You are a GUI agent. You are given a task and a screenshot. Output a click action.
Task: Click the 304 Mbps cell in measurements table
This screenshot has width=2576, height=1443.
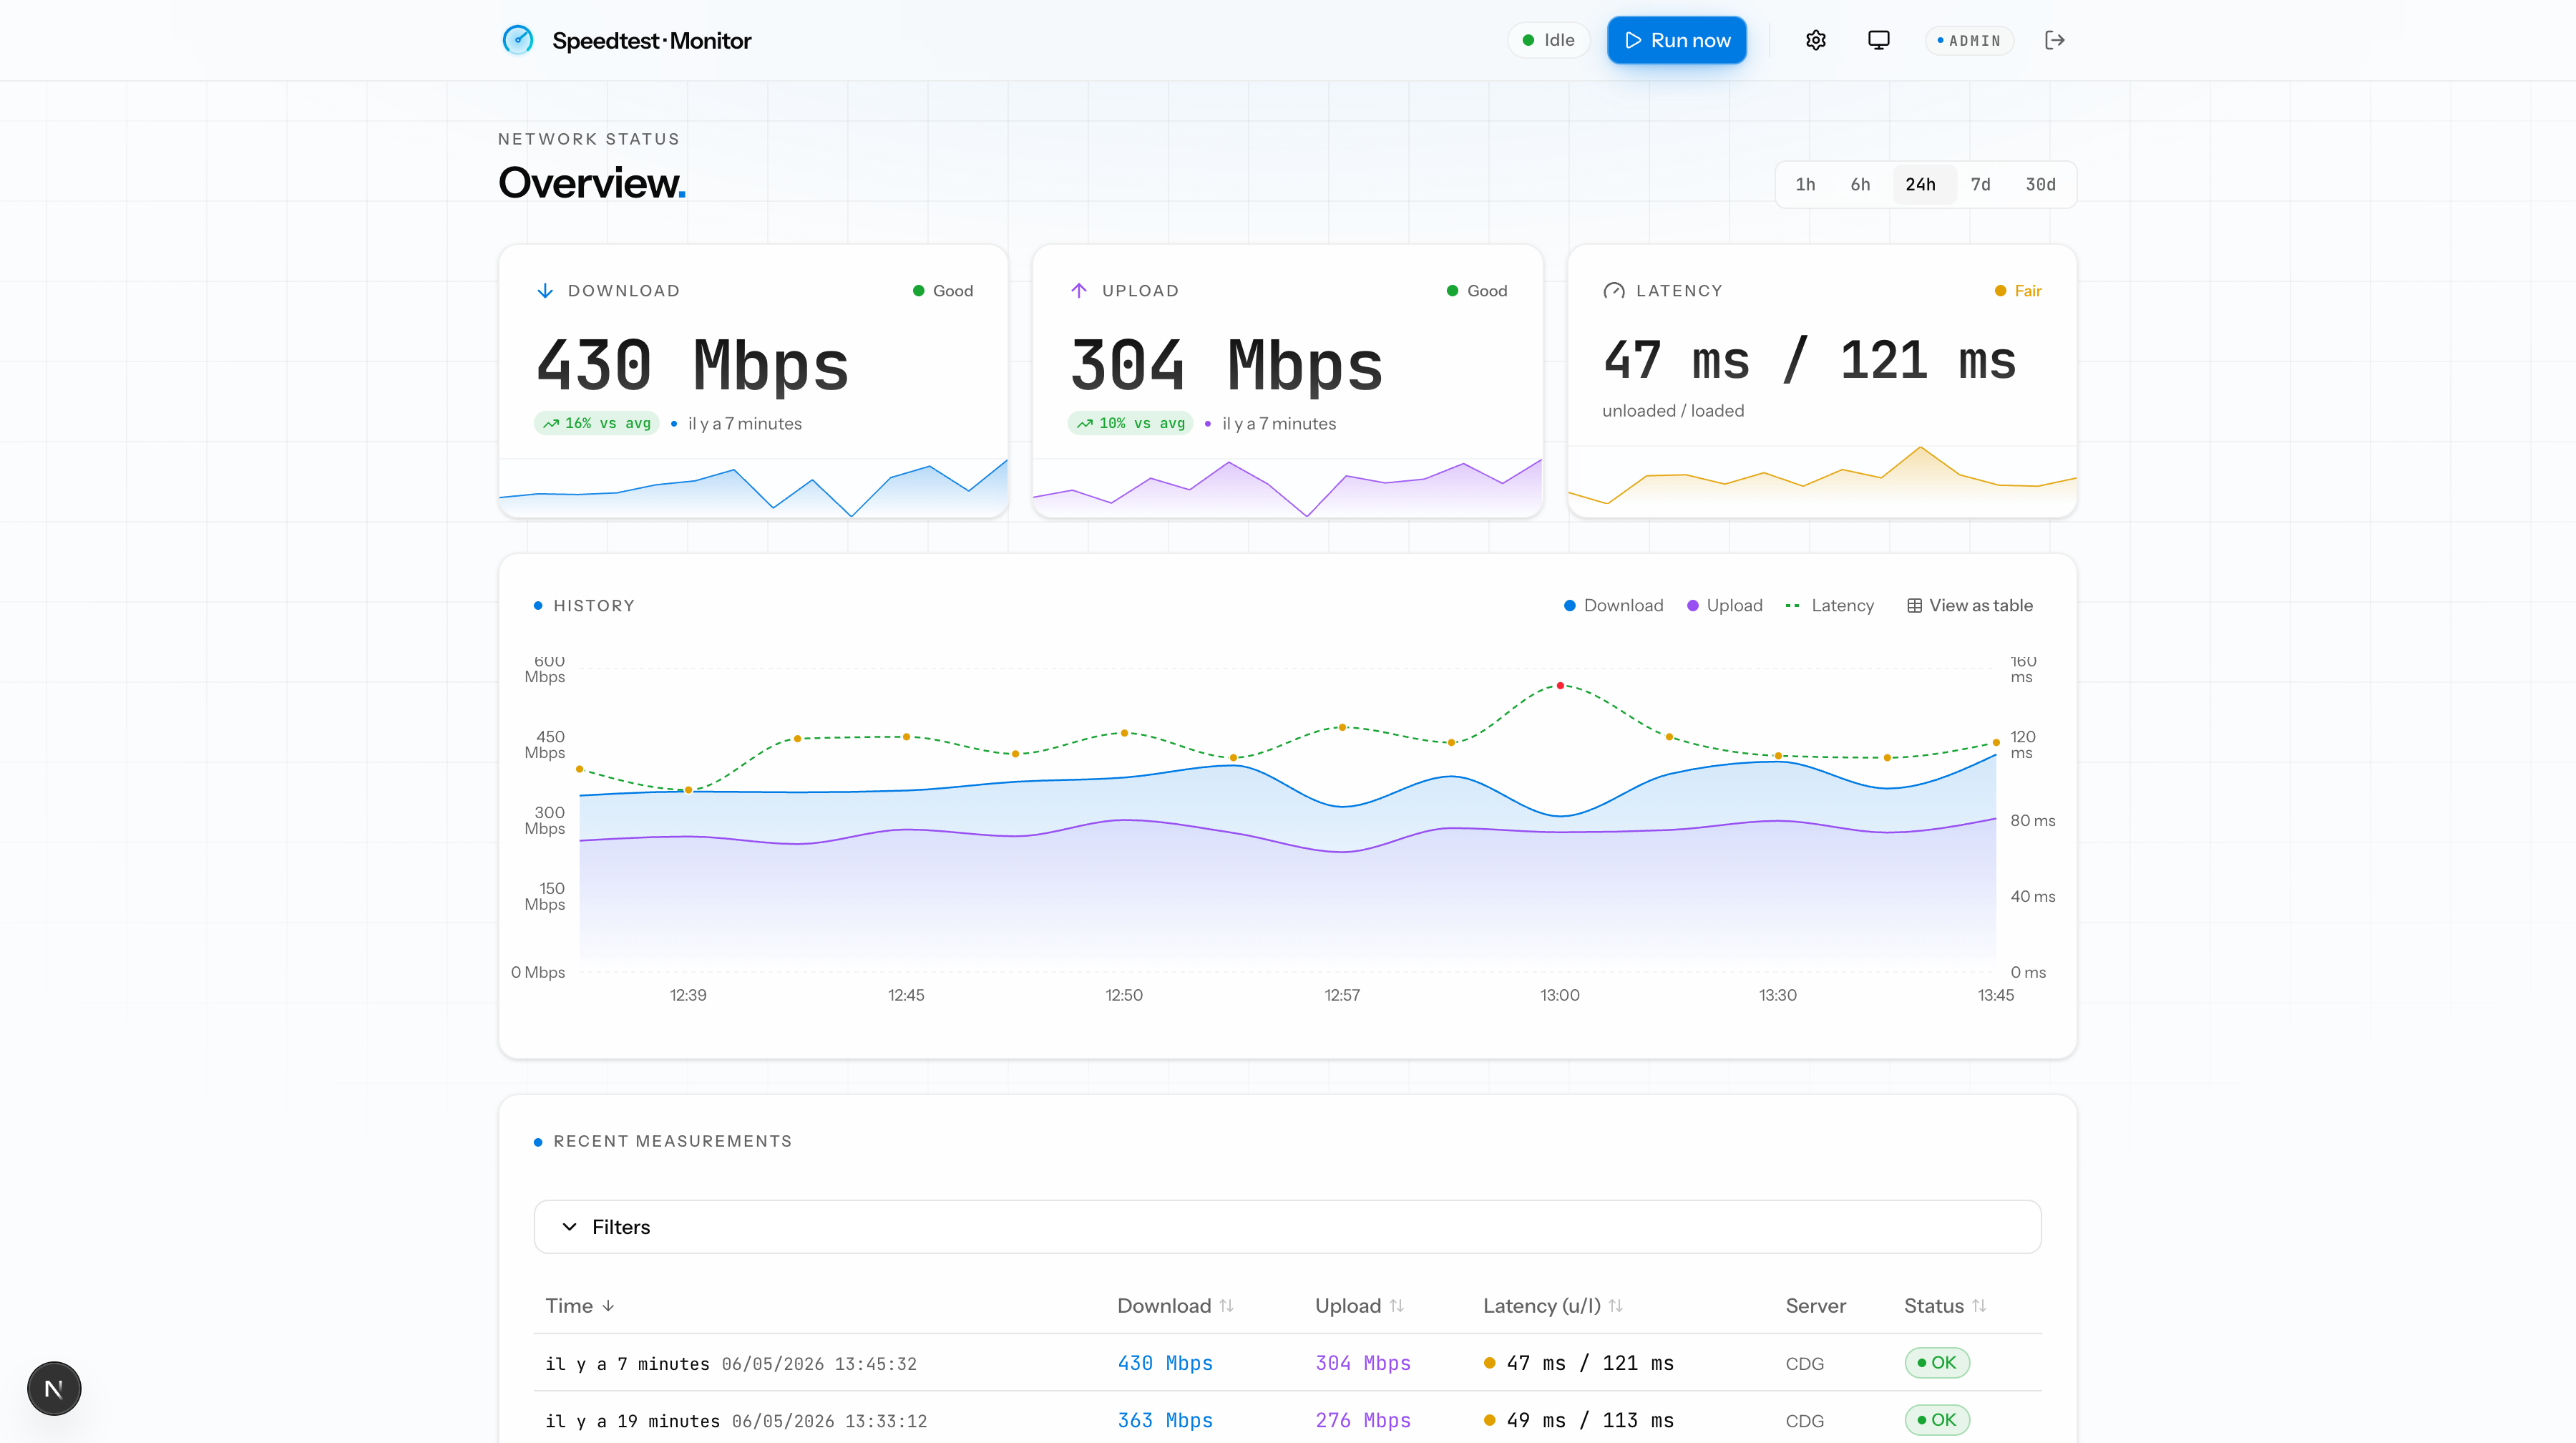click(x=1363, y=1363)
